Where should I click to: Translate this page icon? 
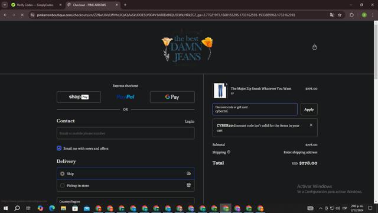[332, 15]
